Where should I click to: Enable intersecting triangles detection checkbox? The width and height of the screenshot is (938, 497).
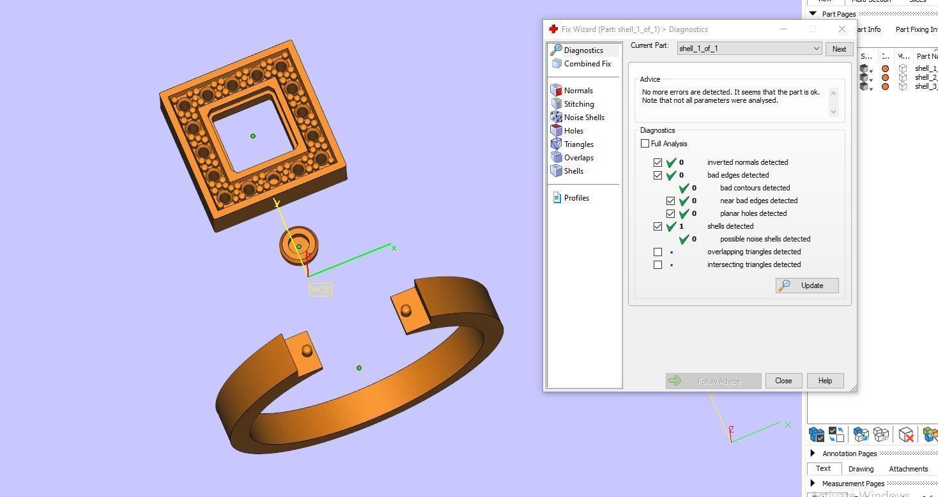pyautogui.click(x=657, y=264)
